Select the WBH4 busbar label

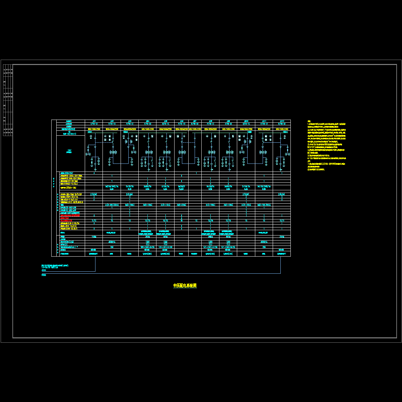285,132
